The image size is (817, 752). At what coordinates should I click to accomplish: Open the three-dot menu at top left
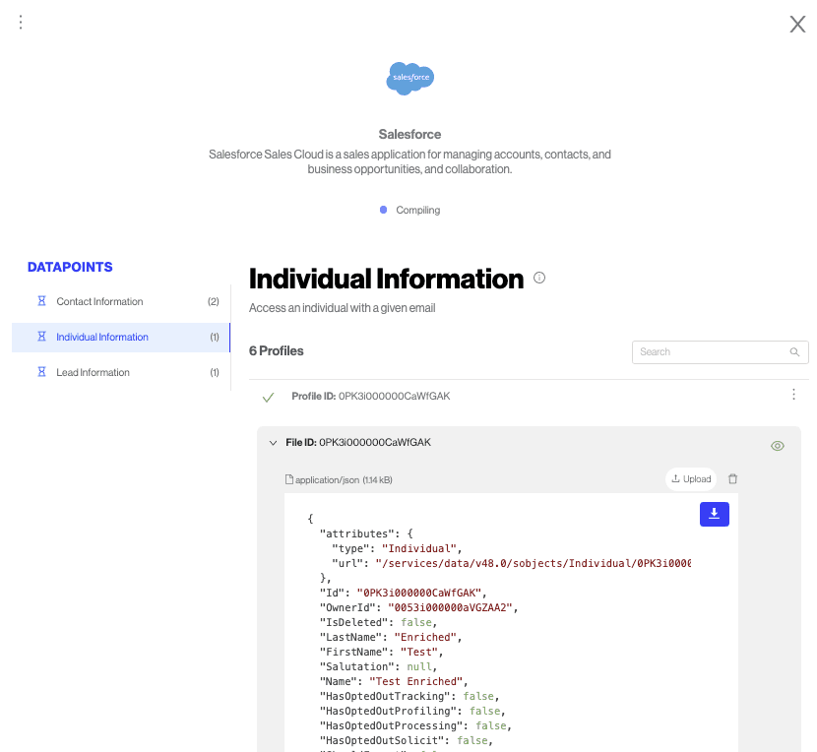21,22
